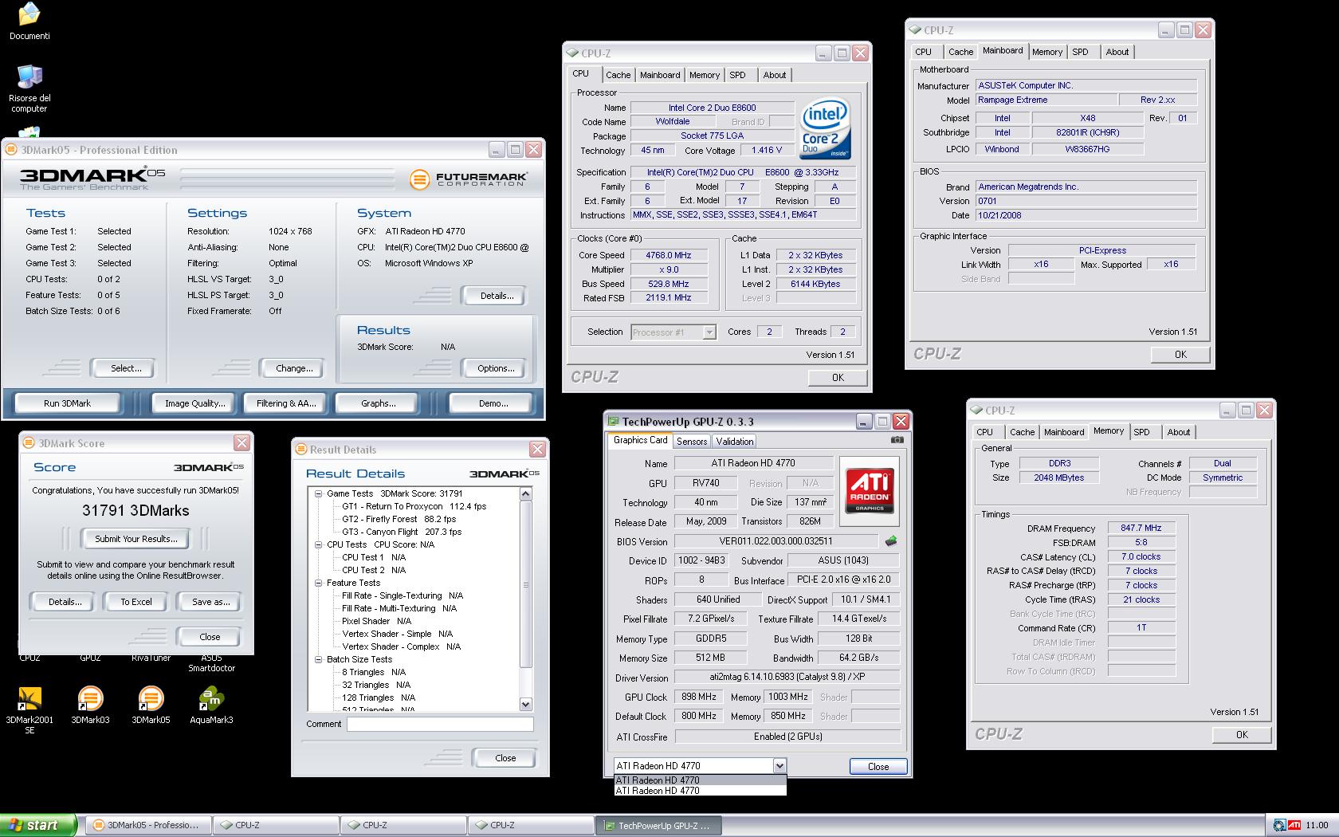The width and height of the screenshot is (1339, 837).
Task: Click the Comment input field
Action: pyautogui.click(x=440, y=725)
